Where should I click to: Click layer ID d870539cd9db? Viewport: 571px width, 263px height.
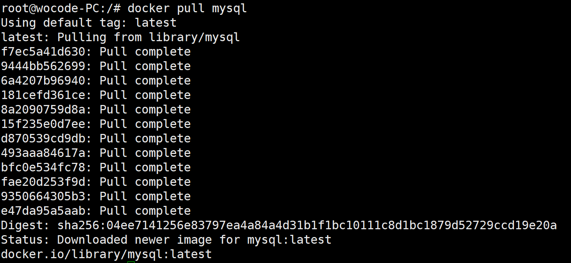[x=43, y=138]
